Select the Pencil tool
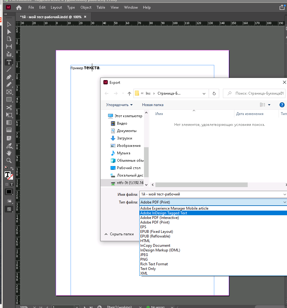287x308 pixels. [x=9, y=84]
